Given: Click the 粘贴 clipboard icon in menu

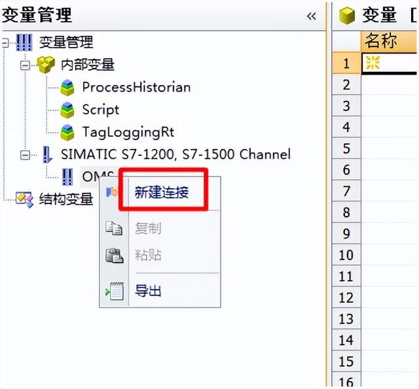Looking at the screenshot, I should [115, 256].
